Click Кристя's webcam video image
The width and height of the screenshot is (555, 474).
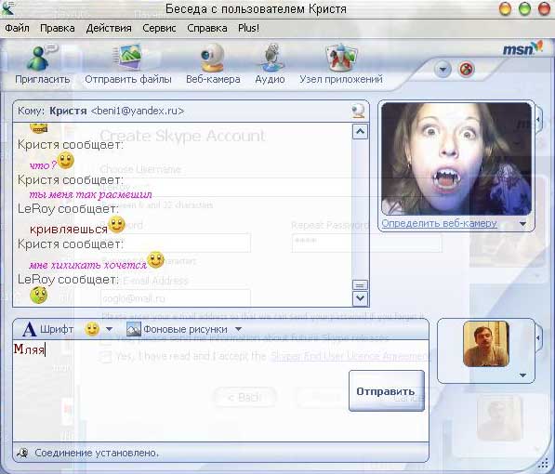pyautogui.click(x=456, y=159)
